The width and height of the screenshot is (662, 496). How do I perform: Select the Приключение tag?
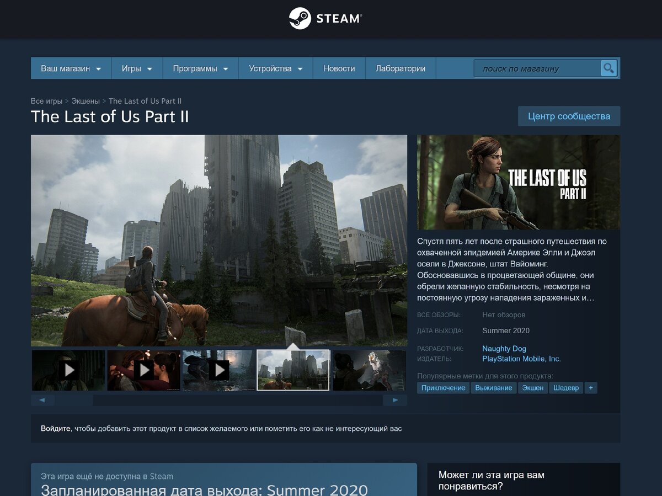point(444,388)
